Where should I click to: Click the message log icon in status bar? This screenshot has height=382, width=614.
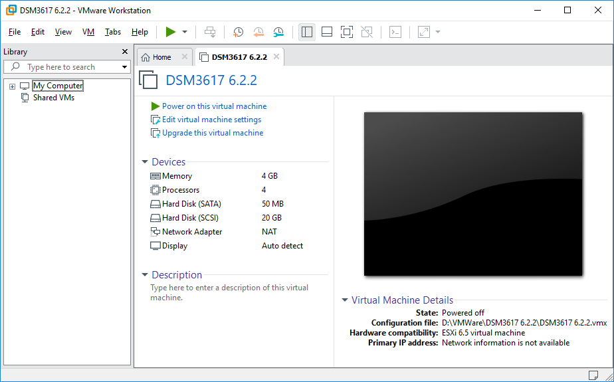593,375
